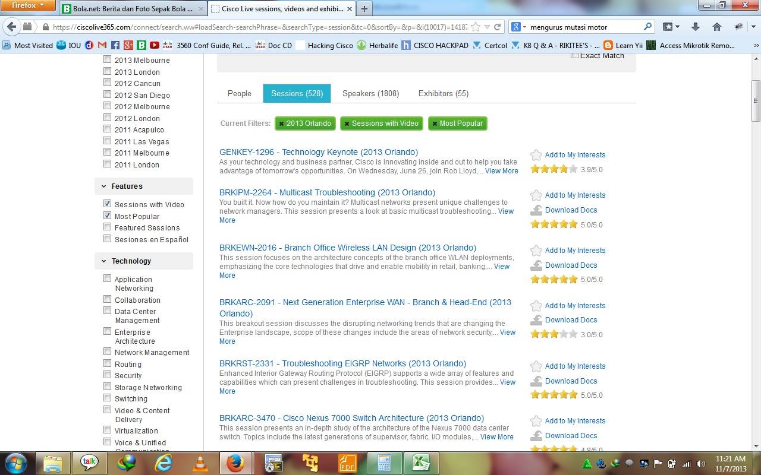Switch to the People tab
The image size is (761, 475).
240,93
